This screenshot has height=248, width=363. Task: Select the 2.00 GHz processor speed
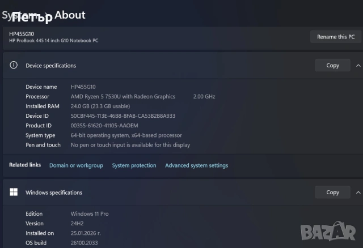coord(204,97)
